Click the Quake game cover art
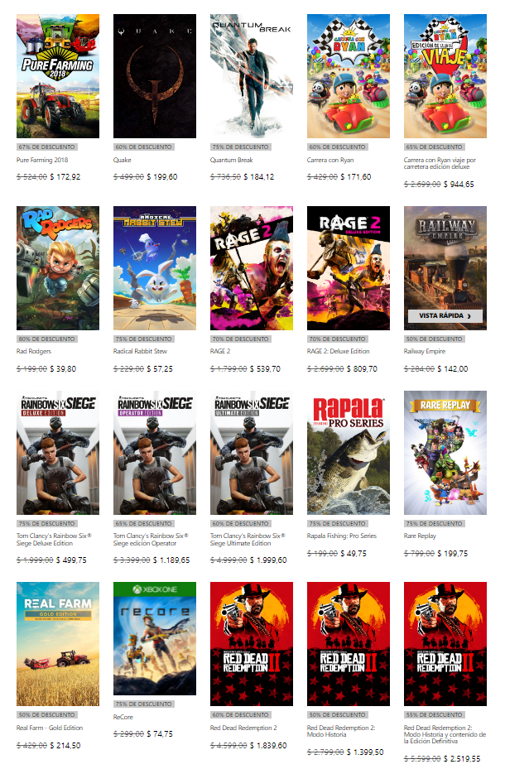 (x=155, y=76)
